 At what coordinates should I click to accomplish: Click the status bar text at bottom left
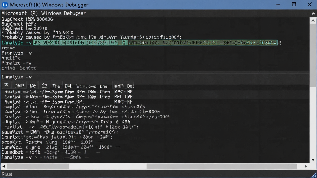(7, 174)
